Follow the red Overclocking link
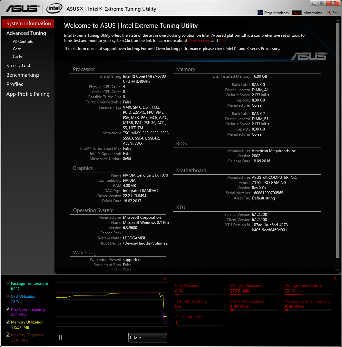The height and width of the screenshot is (347, 342). [199, 41]
